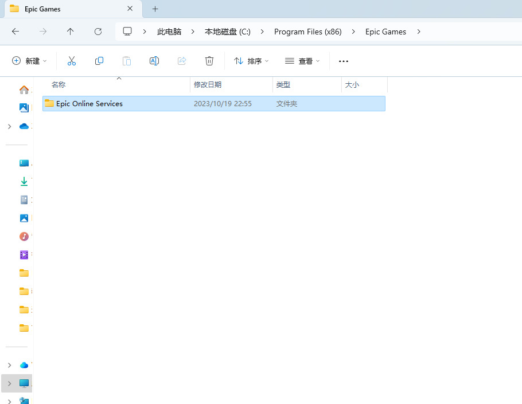522x404 pixels.
Task: Go up one folder level with Up arrow
Action: 70,32
